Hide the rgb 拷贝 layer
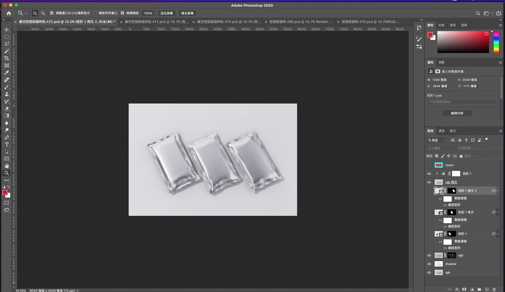 (x=429, y=182)
